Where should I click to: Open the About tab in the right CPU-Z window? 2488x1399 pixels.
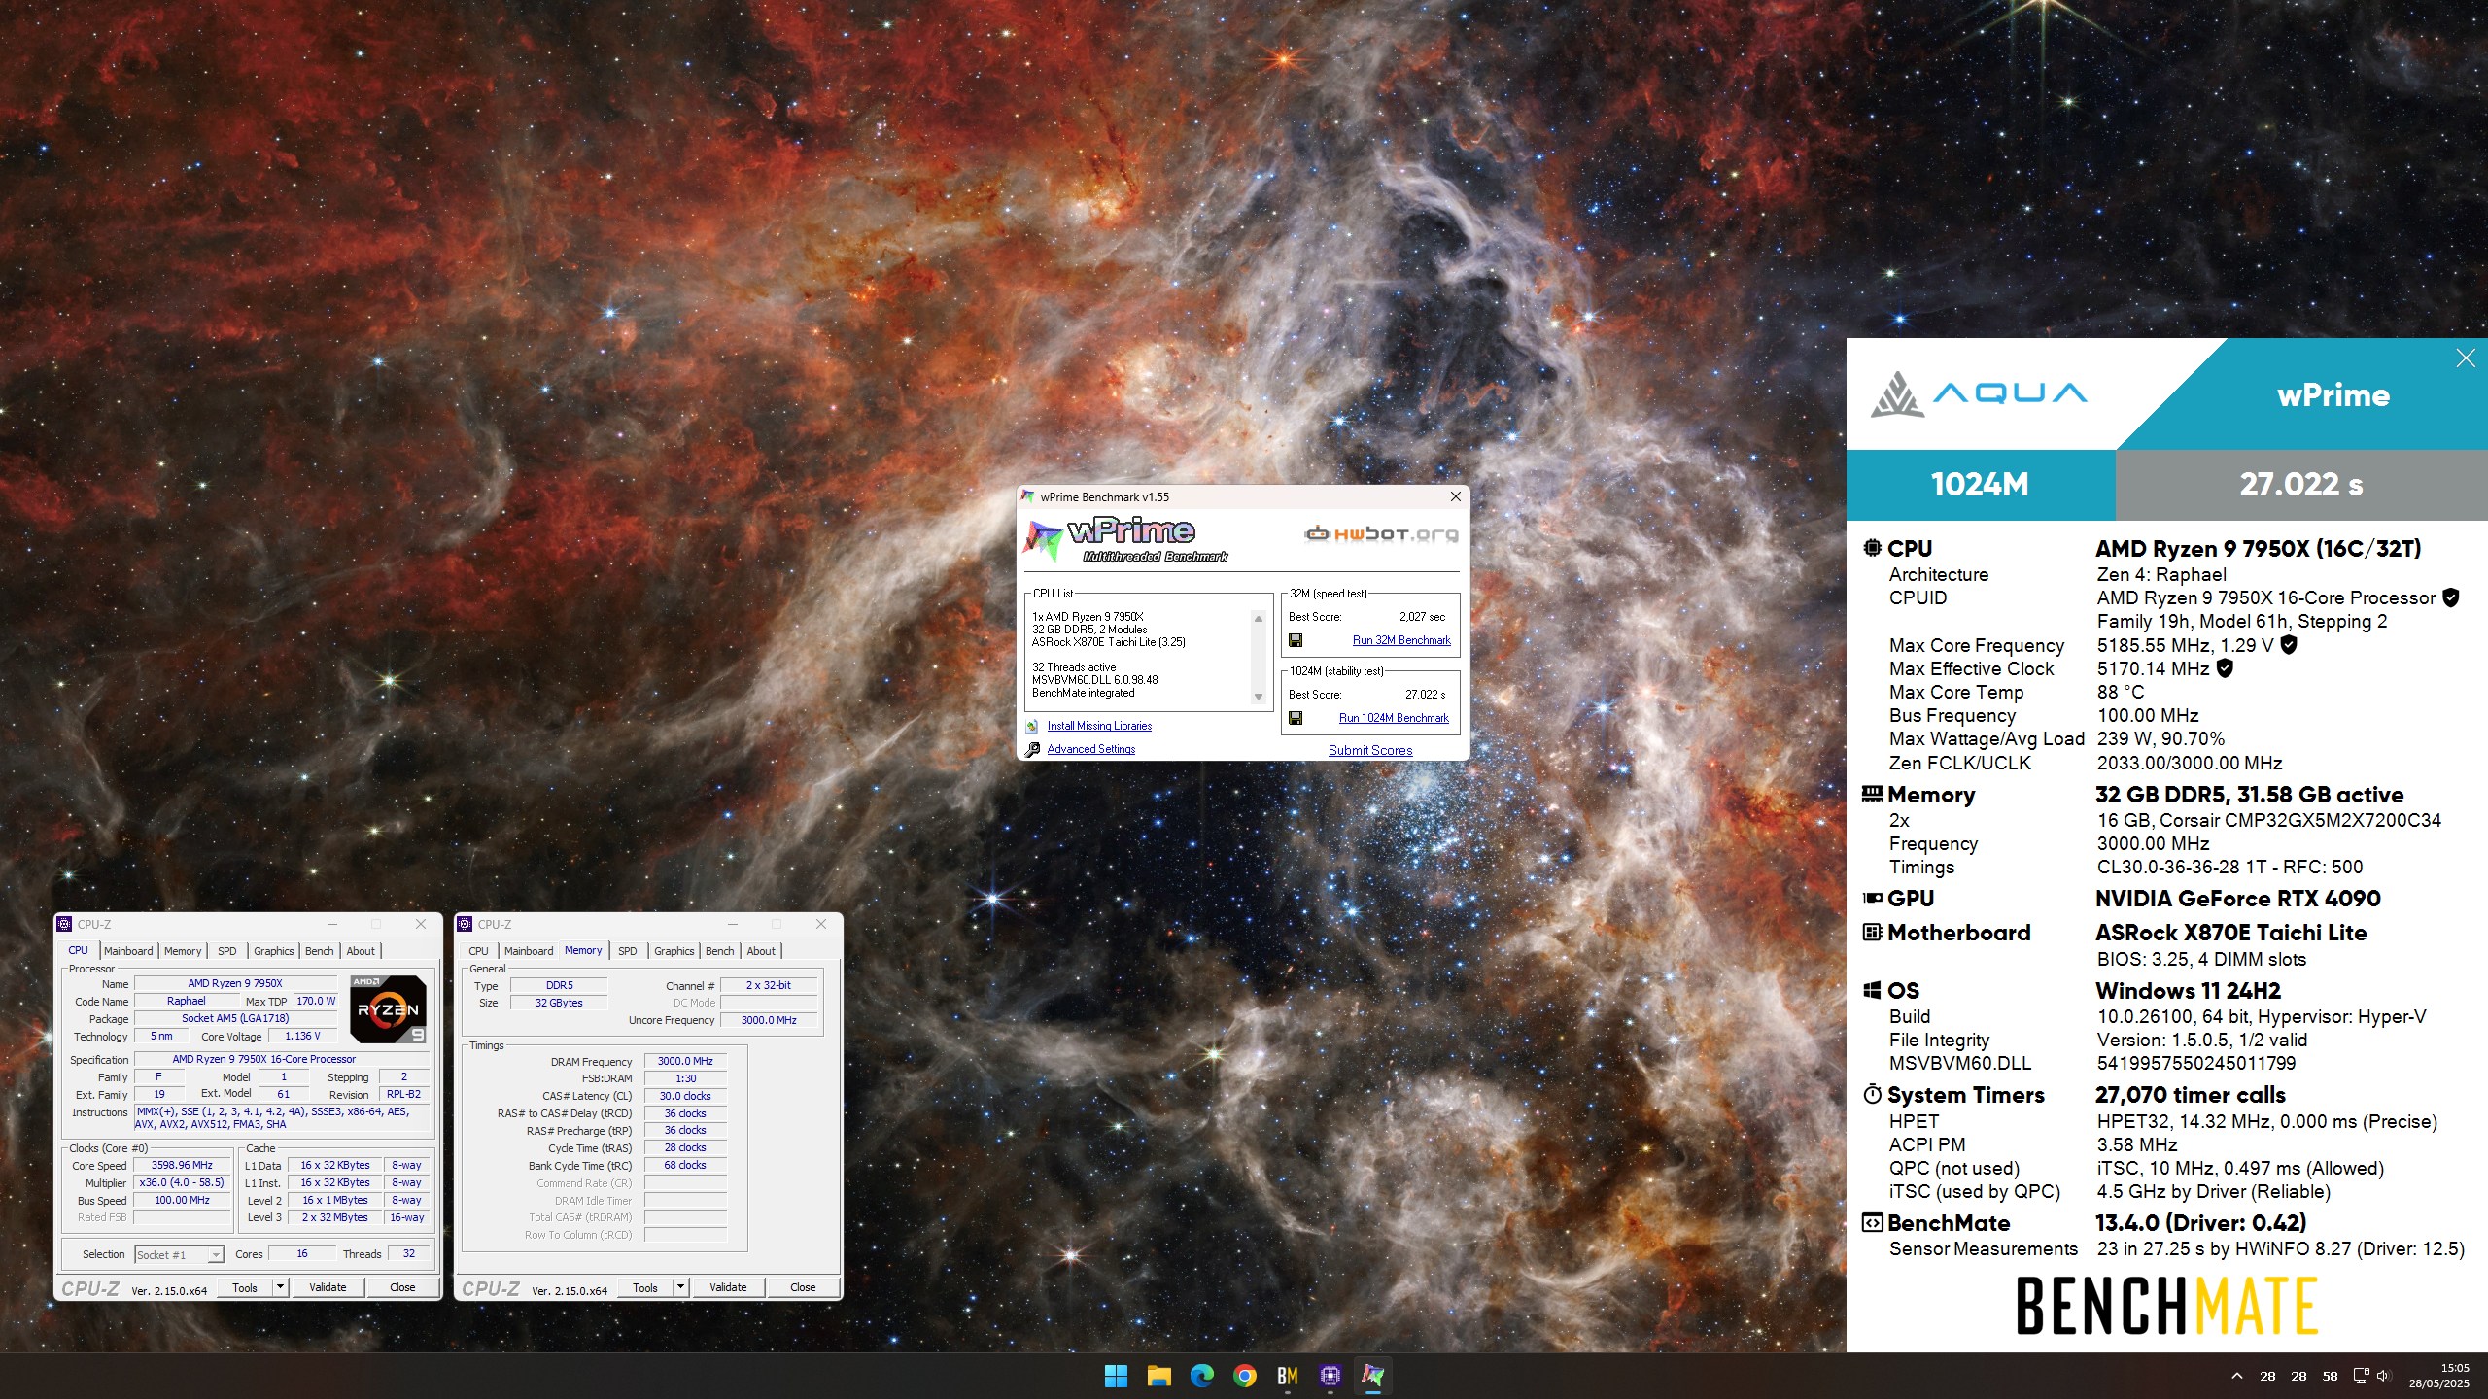pyautogui.click(x=761, y=951)
